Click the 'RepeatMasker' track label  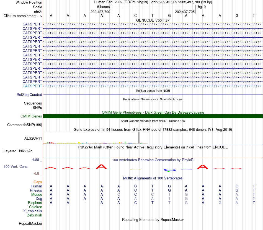click(30, 224)
